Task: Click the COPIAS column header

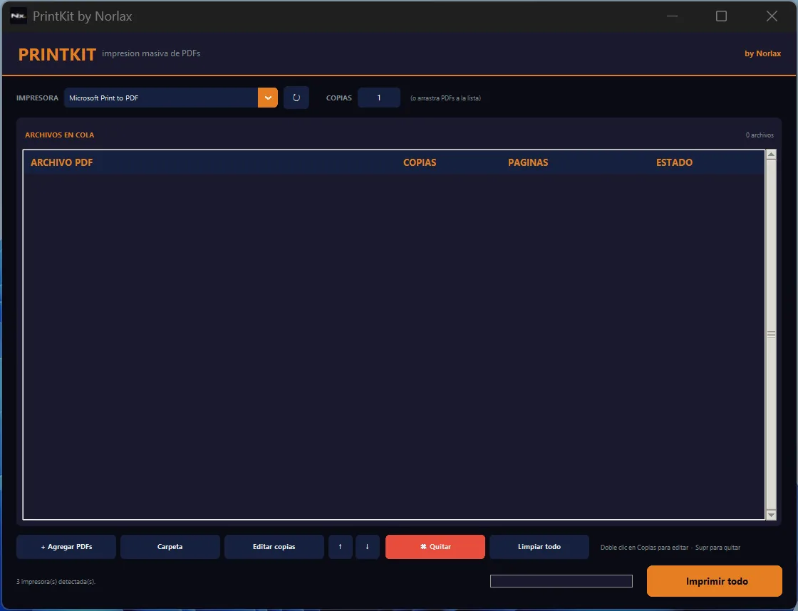Action: coord(420,162)
